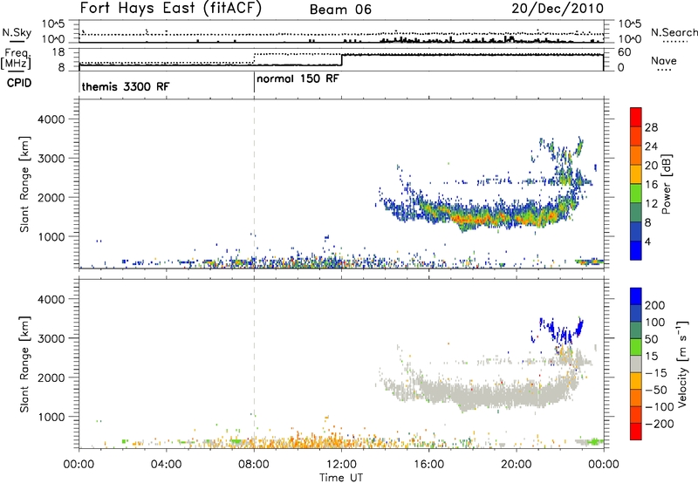Click the Nave dotted line step at 08:00
698x483 pixels.
(254, 58)
